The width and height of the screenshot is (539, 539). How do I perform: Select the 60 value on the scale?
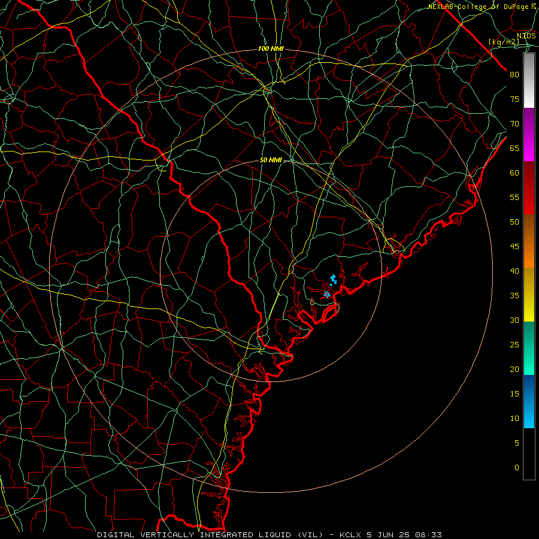(514, 173)
